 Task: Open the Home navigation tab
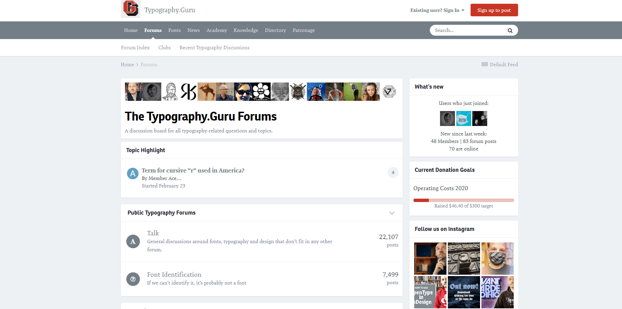(131, 30)
